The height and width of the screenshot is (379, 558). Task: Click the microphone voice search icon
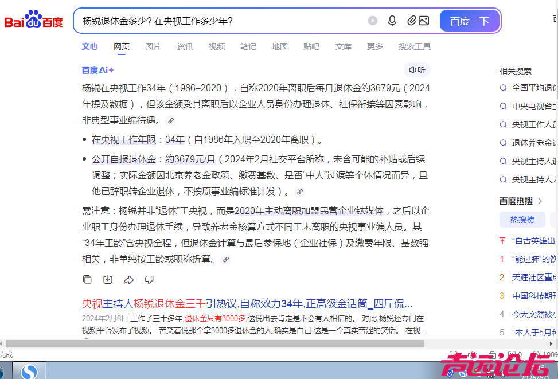(392, 21)
